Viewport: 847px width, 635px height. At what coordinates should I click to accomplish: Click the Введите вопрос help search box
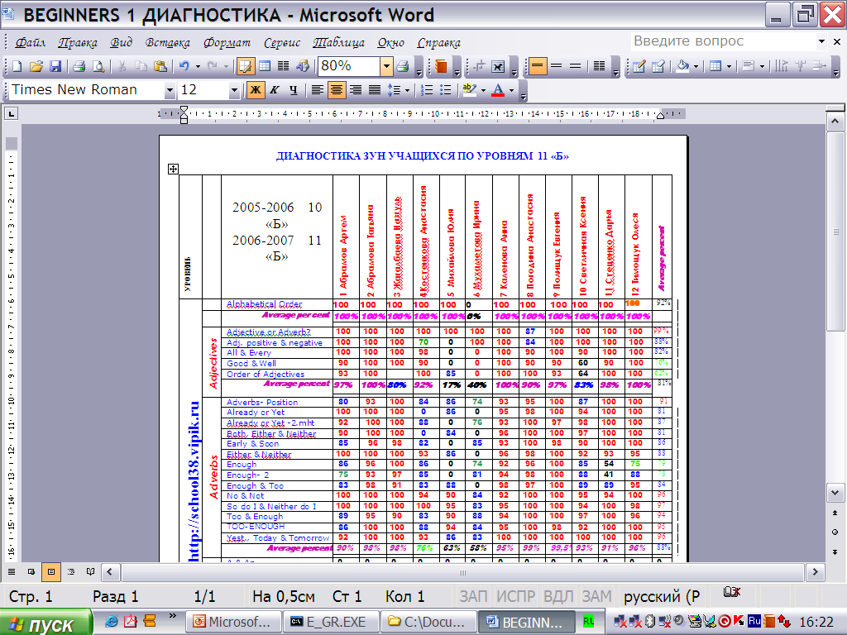coord(723,41)
